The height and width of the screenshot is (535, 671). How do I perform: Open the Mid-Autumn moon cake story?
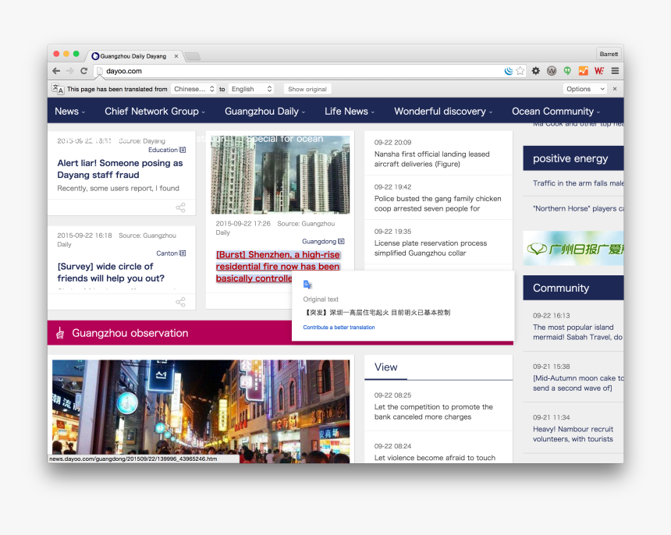(x=578, y=383)
